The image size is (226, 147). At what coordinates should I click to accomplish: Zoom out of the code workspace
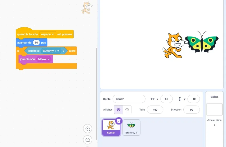pyautogui.click(x=88, y=140)
